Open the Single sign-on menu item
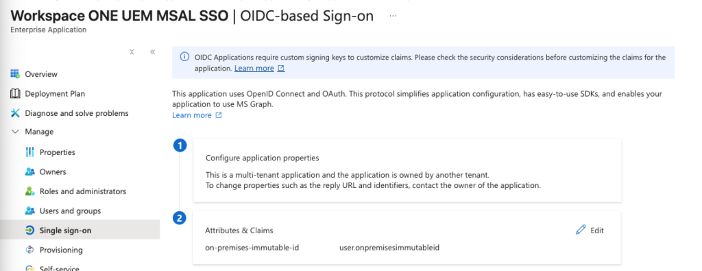This screenshot has width=702, height=271. point(80,231)
